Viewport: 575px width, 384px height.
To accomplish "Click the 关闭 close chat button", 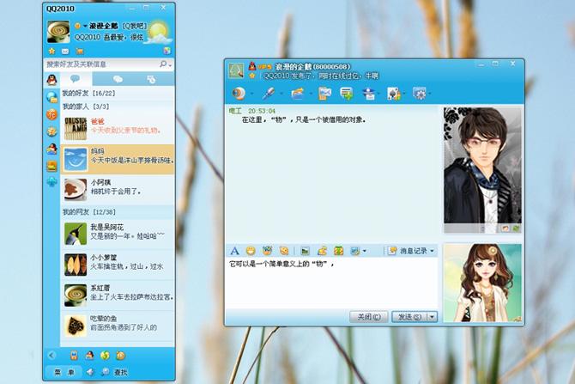I will (368, 316).
